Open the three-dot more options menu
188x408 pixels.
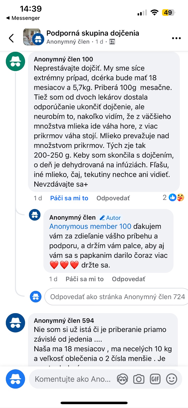point(176,38)
